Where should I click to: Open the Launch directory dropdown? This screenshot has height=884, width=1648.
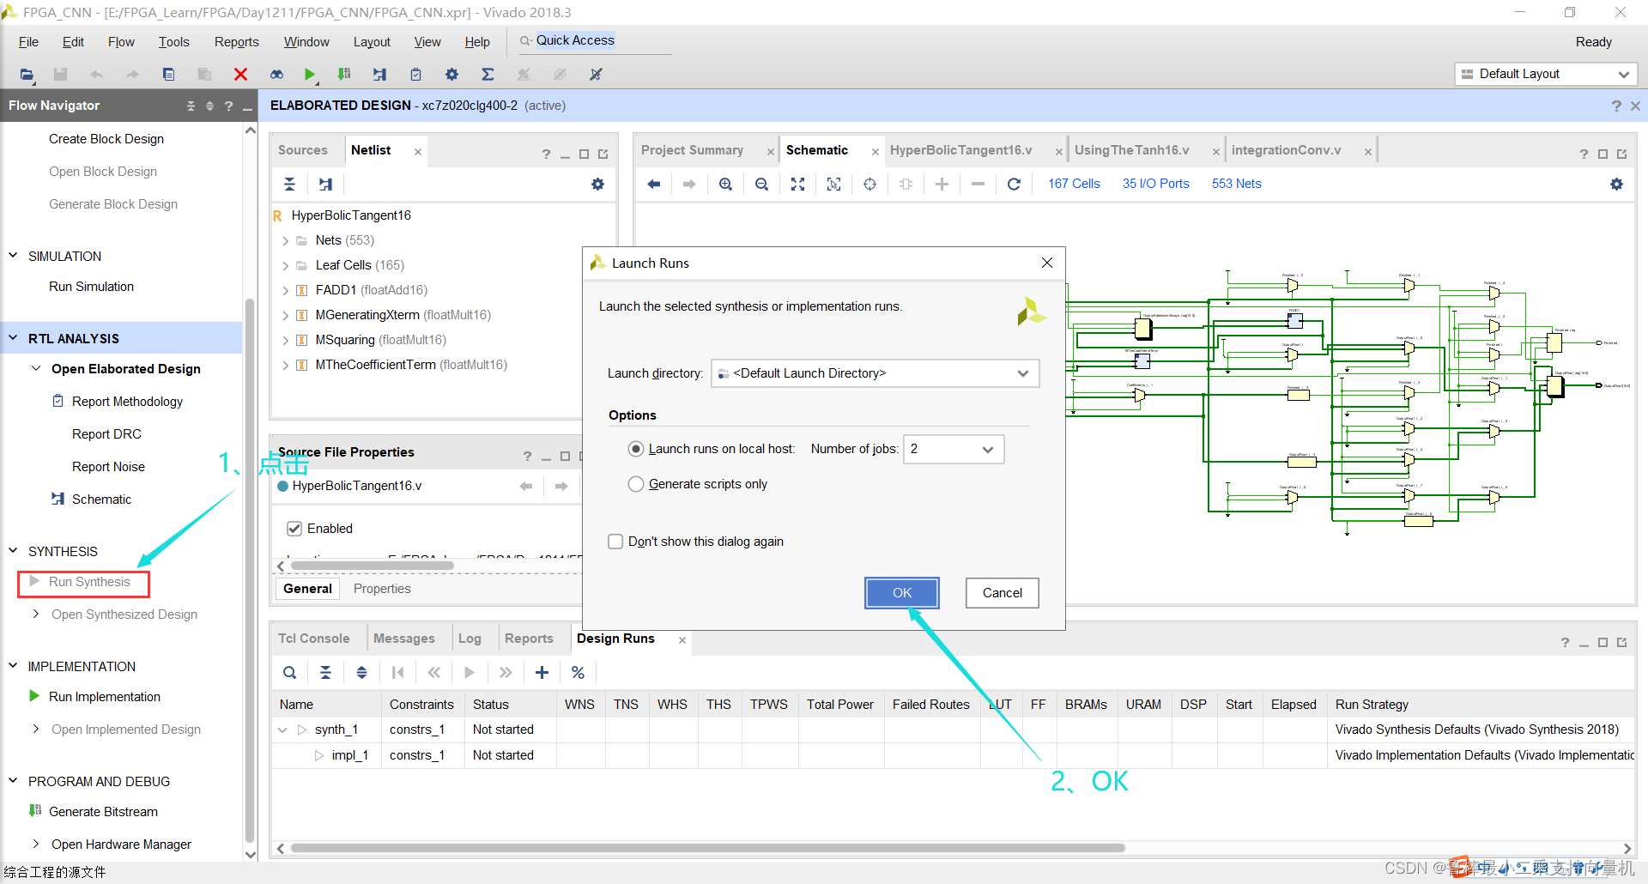(x=1022, y=373)
